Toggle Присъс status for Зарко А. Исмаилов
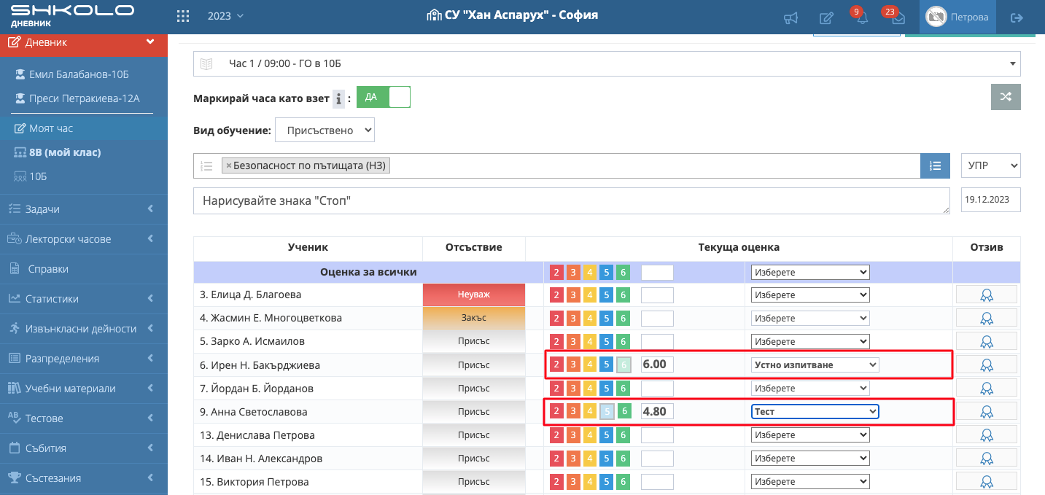 coord(474,341)
